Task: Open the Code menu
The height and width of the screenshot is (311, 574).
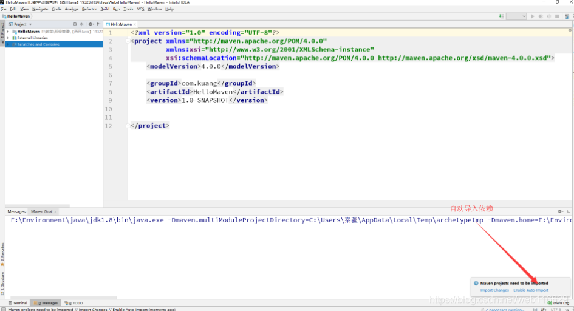Action: [x=56, y=9]
